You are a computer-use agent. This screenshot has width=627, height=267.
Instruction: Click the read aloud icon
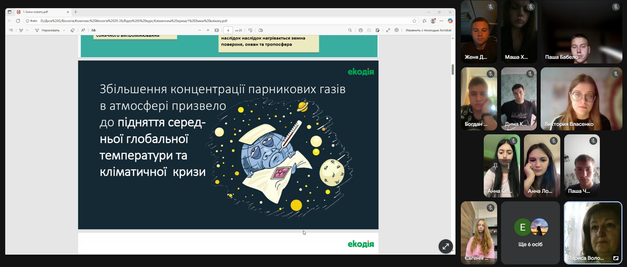pyautogui.click(x=83, y=30)
